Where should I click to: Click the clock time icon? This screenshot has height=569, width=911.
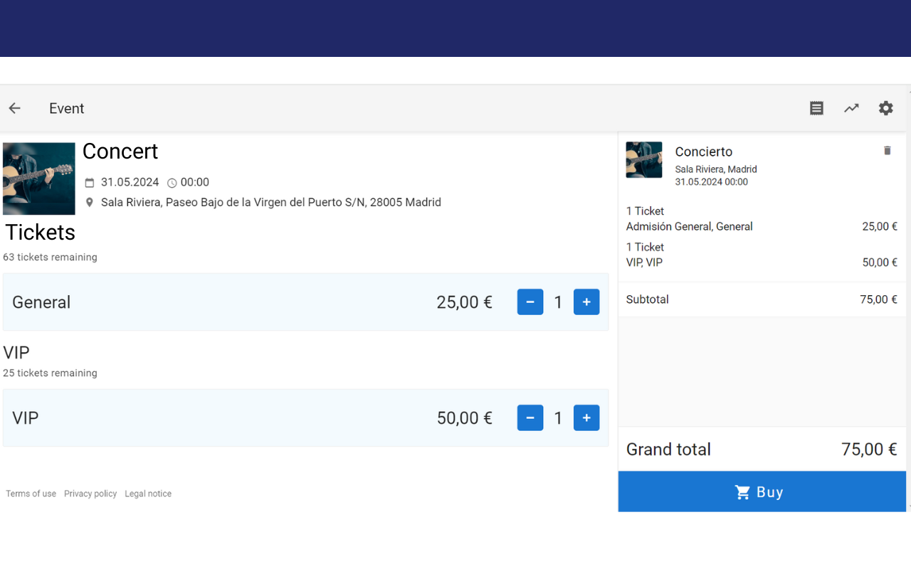click(172, 183)
